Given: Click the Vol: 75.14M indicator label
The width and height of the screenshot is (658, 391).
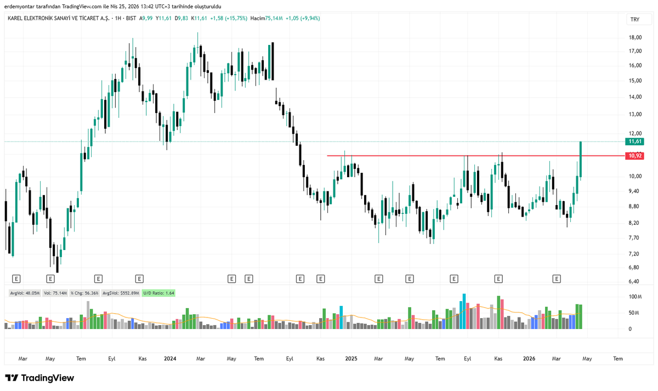Looking at the screenshot, I should (x=55, y=293).
